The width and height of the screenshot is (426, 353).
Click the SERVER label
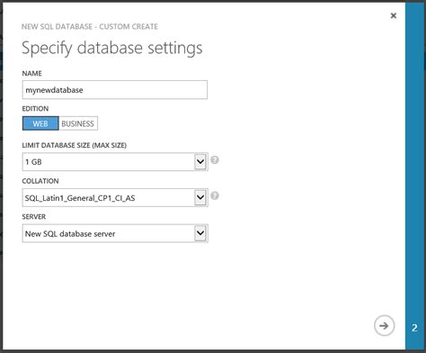(x=34, y=217)
